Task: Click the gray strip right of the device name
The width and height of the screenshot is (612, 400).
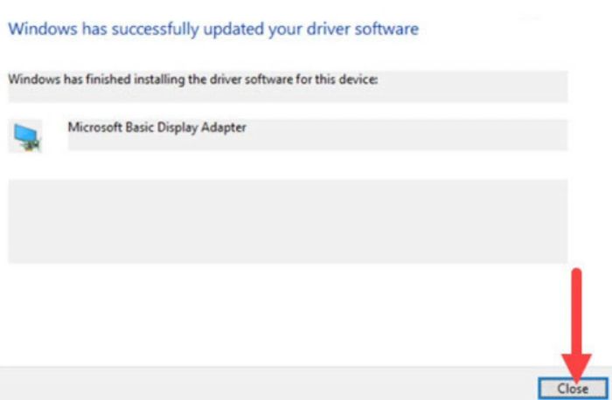Action: (407, 134)
